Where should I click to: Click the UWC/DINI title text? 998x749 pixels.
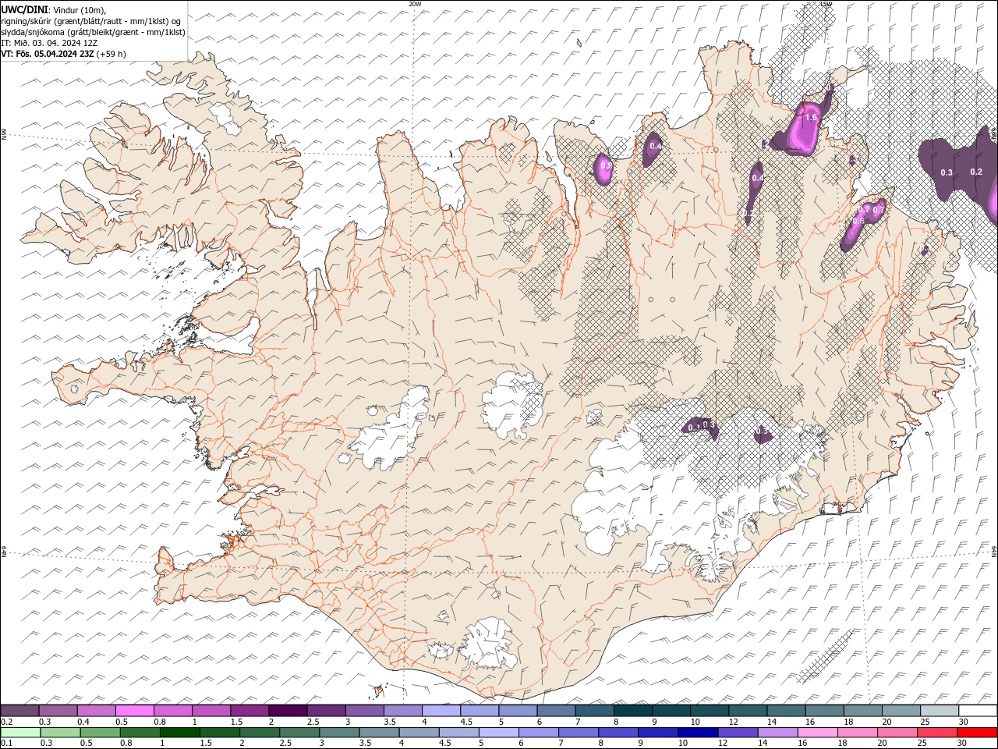tap(23, 9)
